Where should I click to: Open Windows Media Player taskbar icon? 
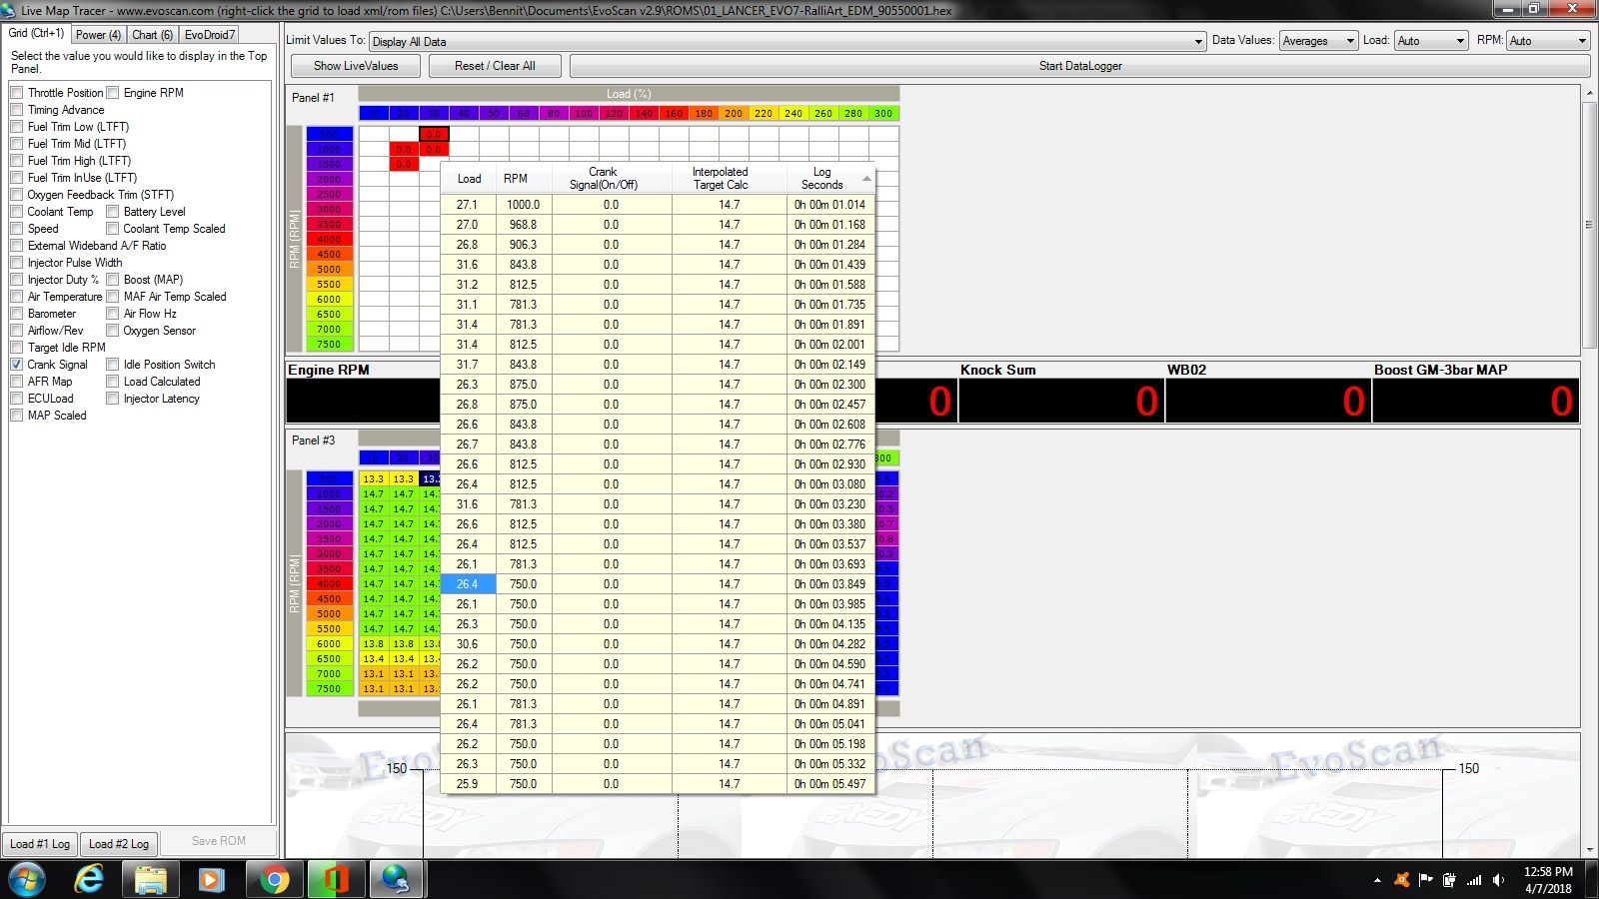(x=211, y=879)
